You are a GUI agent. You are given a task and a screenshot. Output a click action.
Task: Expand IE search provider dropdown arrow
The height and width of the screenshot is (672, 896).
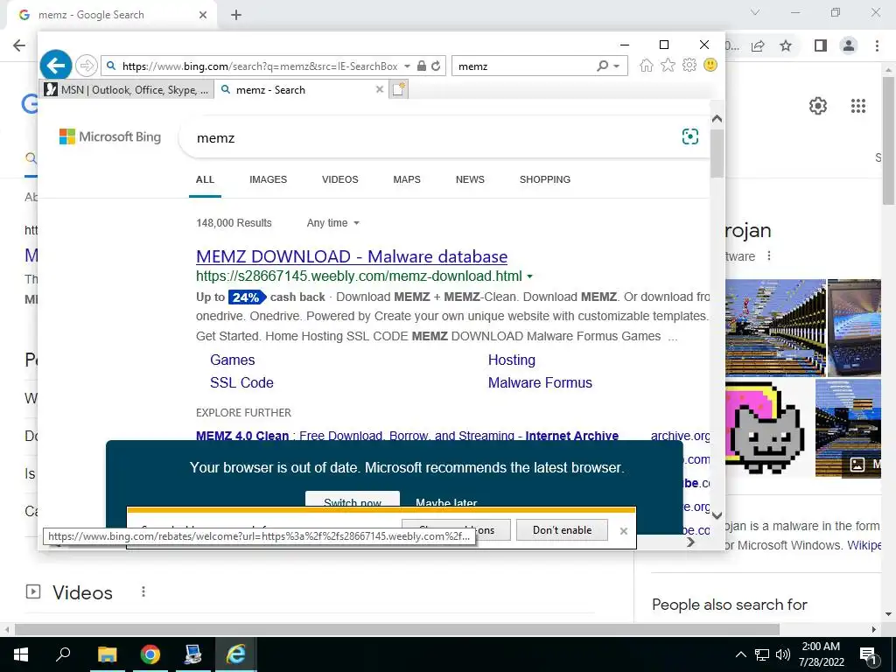tap(617, 66)
